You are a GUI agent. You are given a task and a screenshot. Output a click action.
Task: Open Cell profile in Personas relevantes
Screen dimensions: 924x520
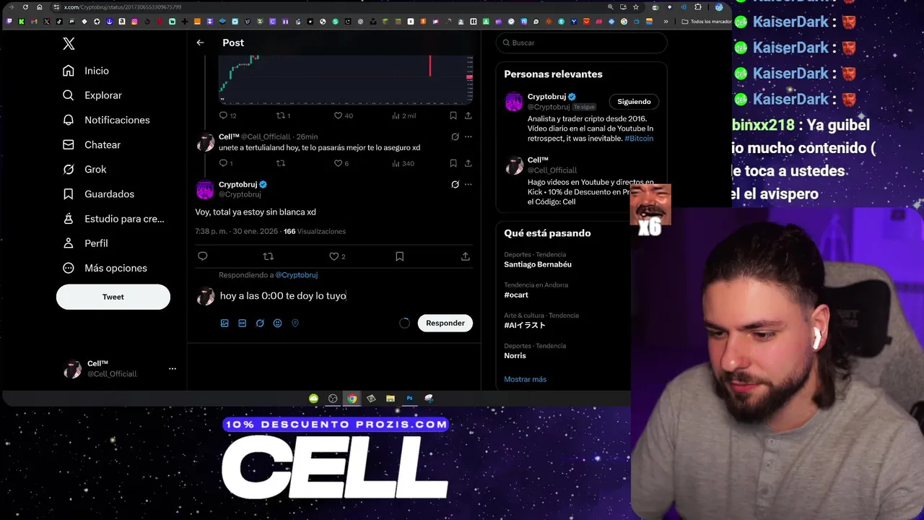[x=538, y=160]
